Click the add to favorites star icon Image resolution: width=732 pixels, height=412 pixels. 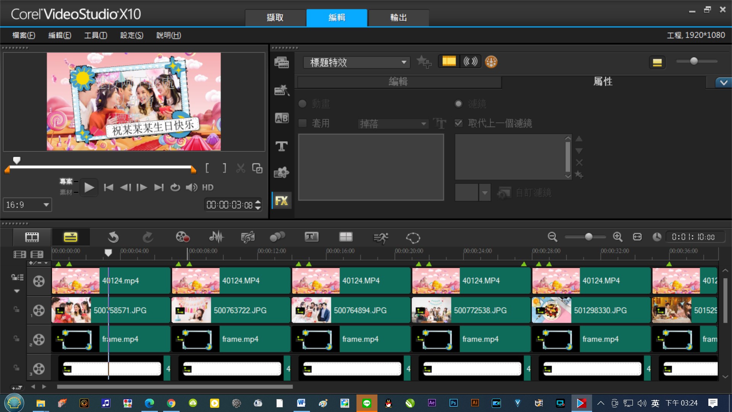point(424,62)
